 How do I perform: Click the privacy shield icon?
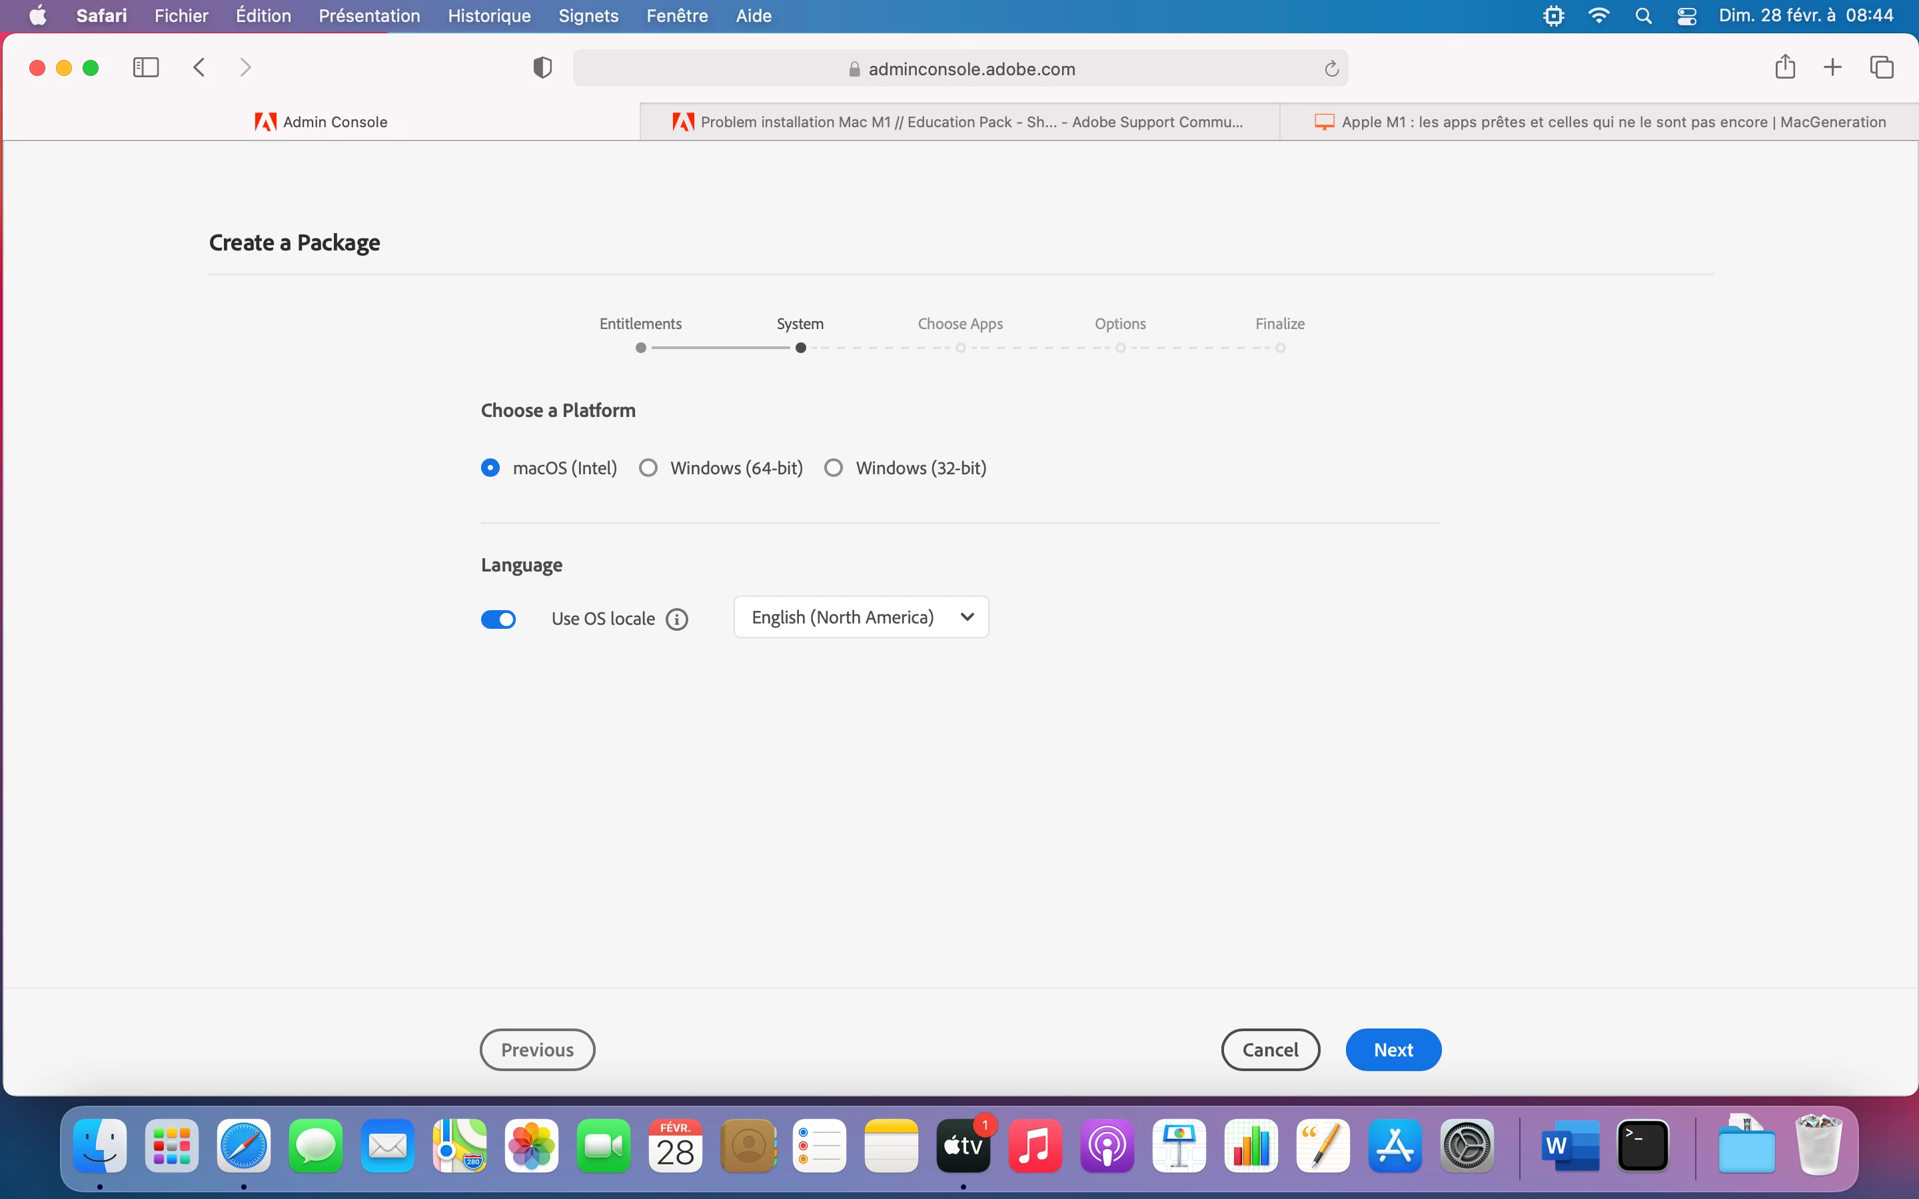click(x=542, y=68)
